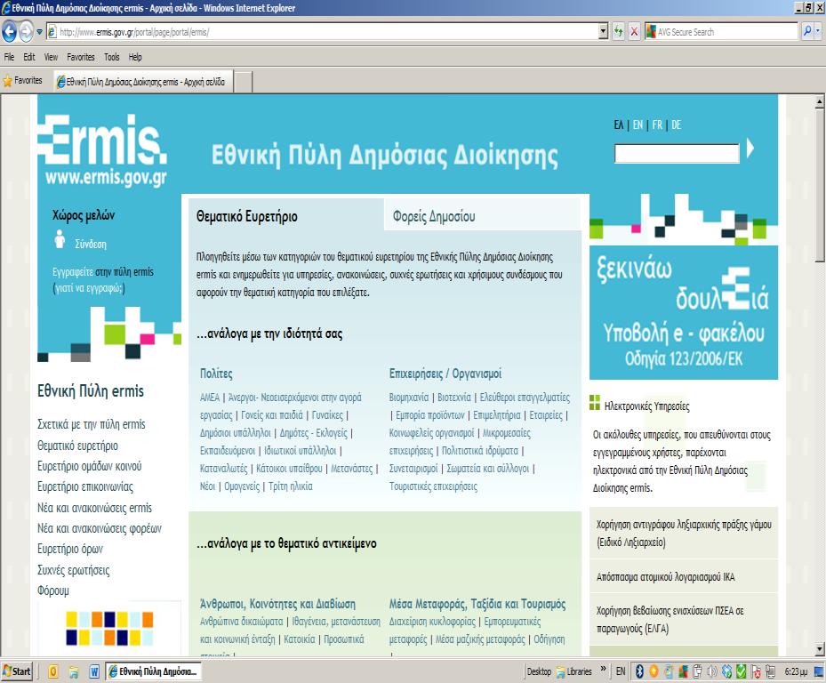The height and width of the screenshot is (683, 826).
Task: Switch site language to FR
Action: [657, 125]
